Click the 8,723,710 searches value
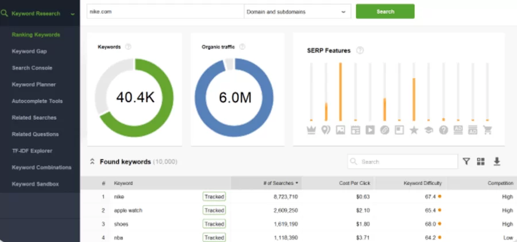Viewport: 517px width, 242px height. (285, 197)
